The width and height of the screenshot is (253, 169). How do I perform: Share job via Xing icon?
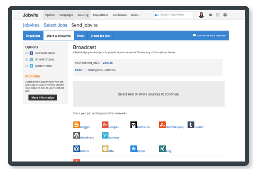coord(162,148)
